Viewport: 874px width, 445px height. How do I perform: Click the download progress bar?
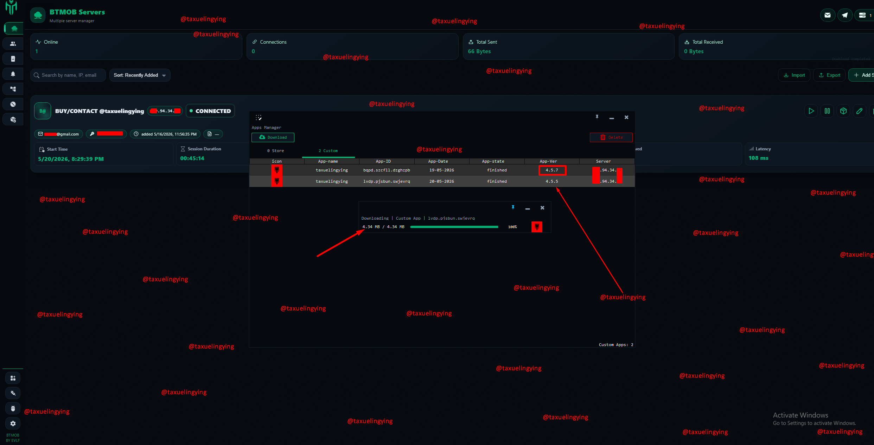(x=454, y=227)
